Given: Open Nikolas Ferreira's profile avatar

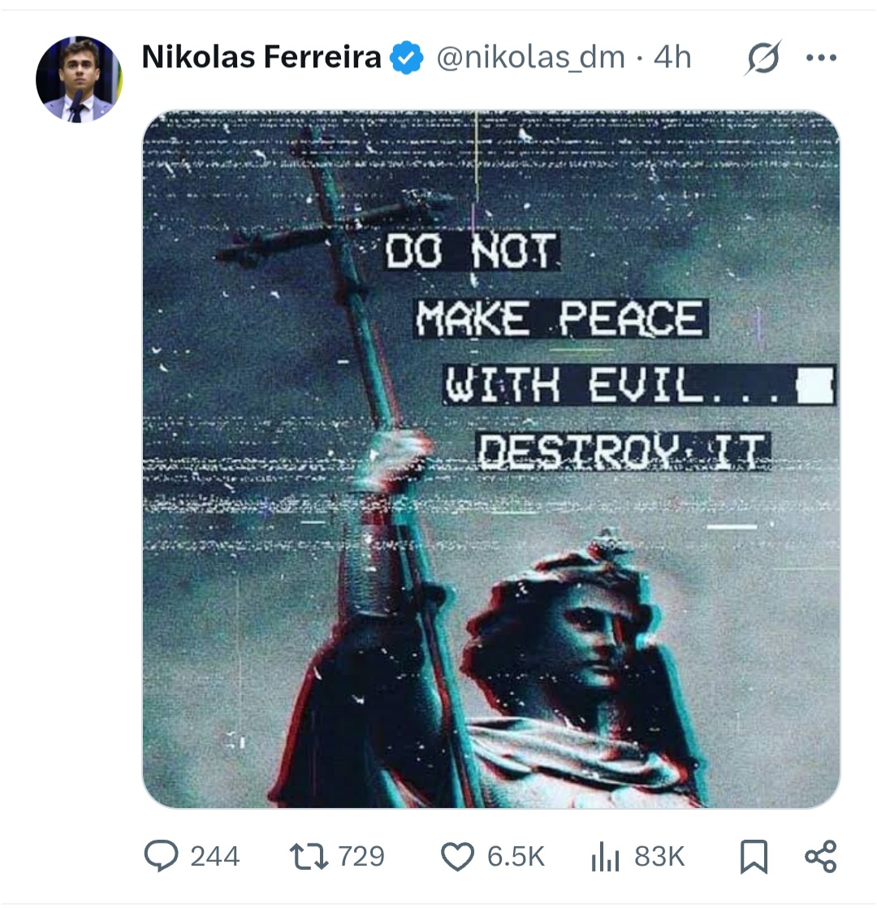Looking at the screenshot, I should pos(79,80).
